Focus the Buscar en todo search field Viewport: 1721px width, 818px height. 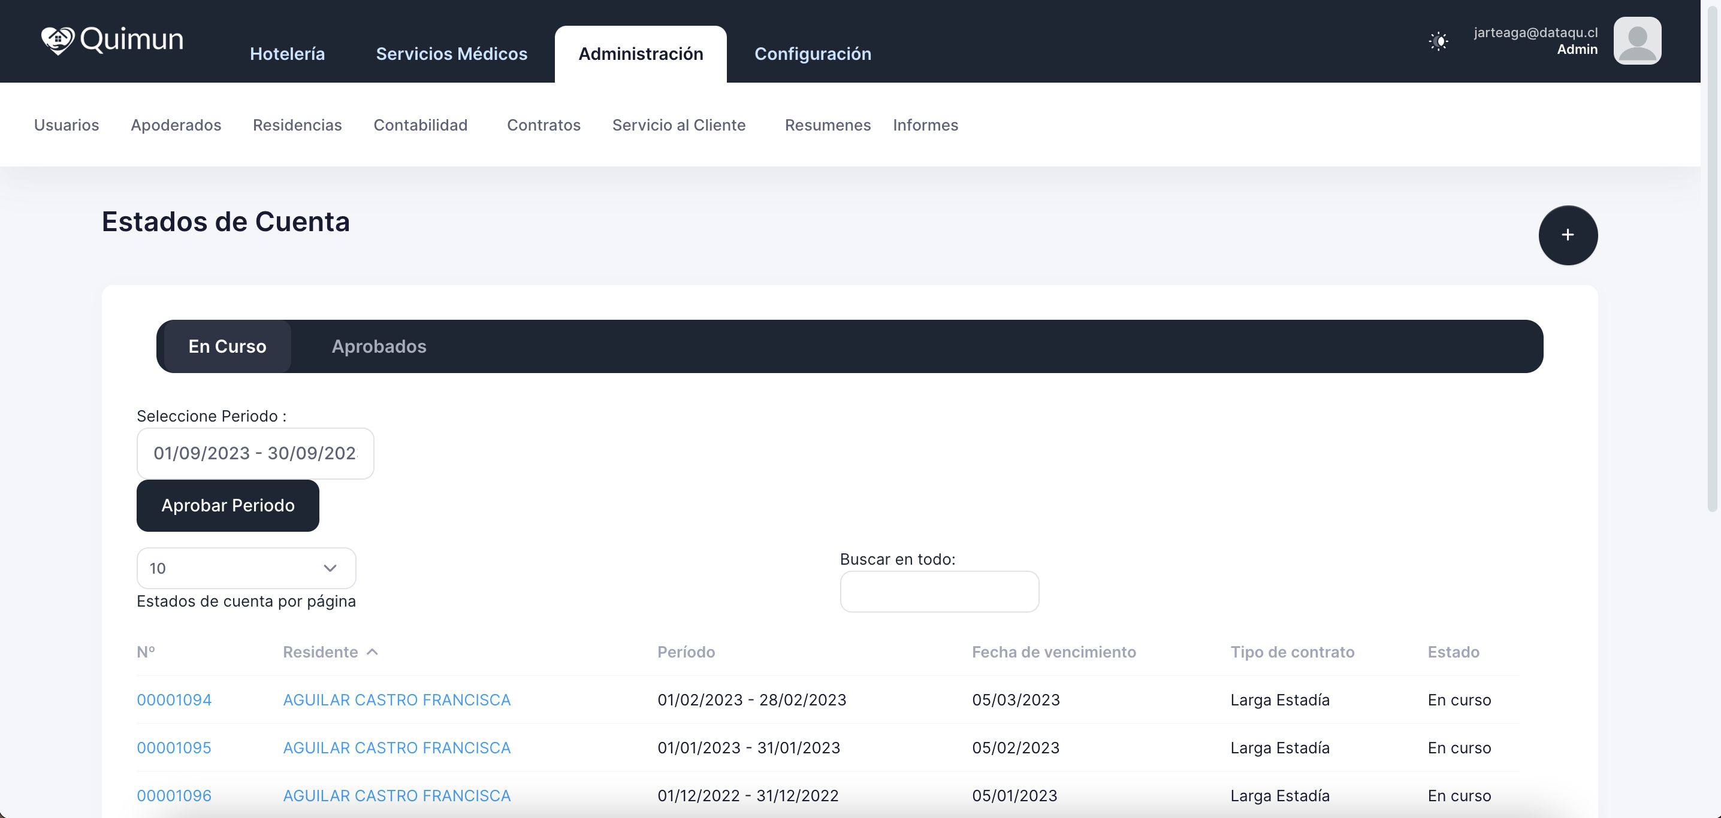point(940,592)
